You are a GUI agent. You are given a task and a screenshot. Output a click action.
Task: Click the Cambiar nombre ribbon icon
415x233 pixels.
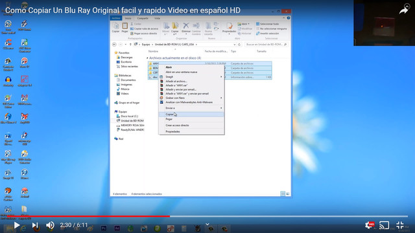pos(196,28)
